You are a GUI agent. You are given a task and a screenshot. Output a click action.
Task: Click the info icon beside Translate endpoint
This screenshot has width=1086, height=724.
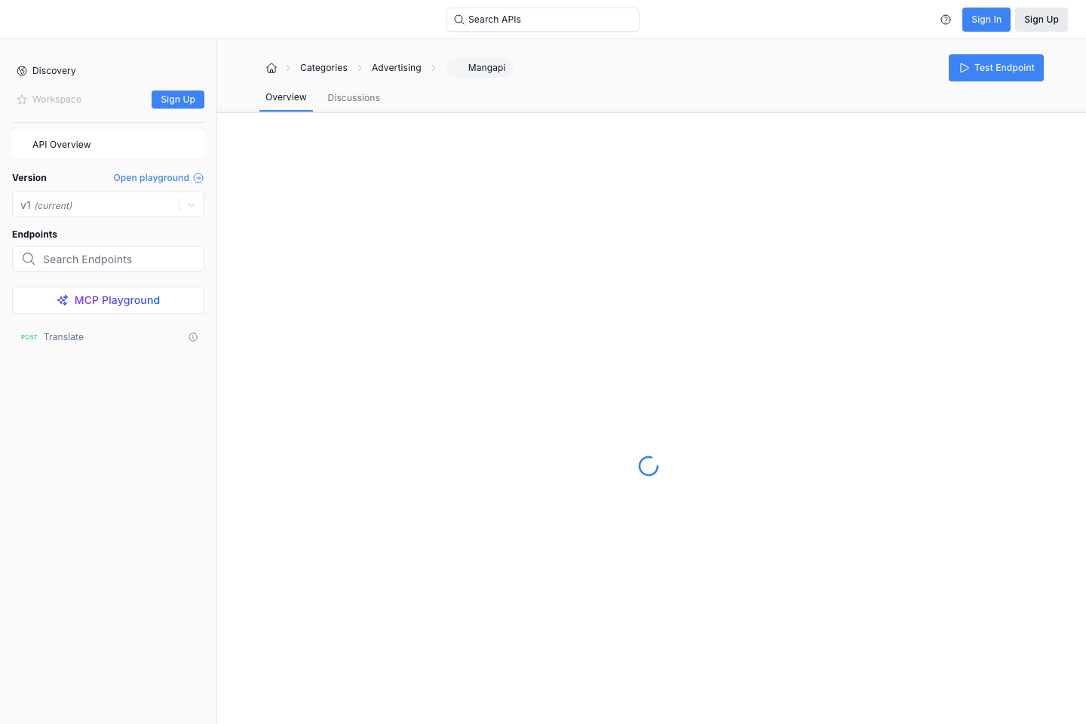[193, 336]
